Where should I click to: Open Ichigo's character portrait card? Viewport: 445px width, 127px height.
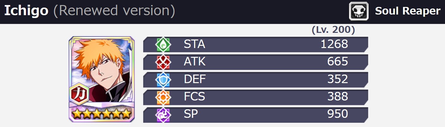pyautogui.click(x=102, y=79)
